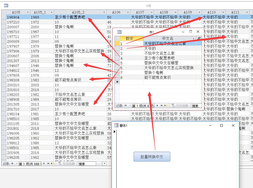Click 无筛选器 filter button in 表1 navigation bar
Viewport: 253px width, 188px height.
(180, 106)
